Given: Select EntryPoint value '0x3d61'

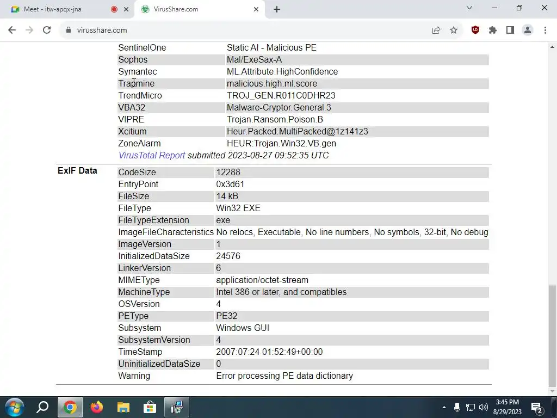Looking at the screenshot, I should 230,185.
